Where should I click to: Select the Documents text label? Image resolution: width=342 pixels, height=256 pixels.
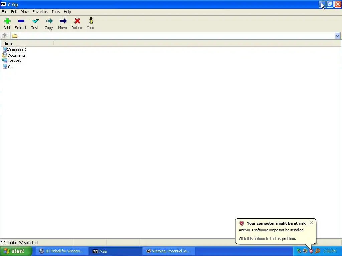point(17,55)
